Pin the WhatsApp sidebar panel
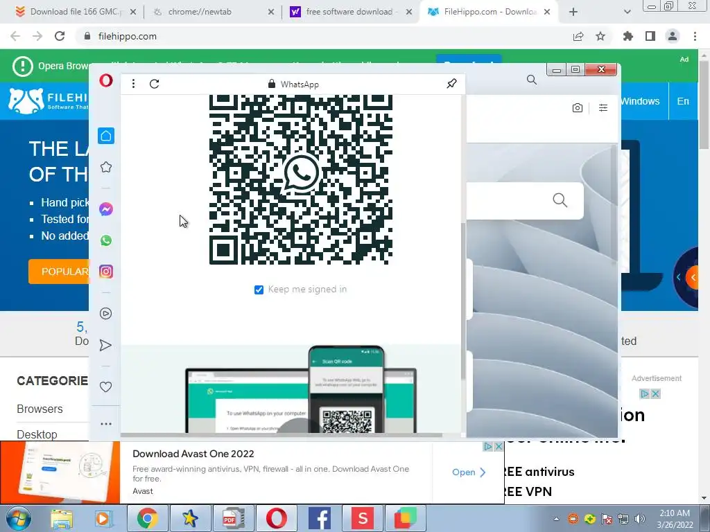 451,83
